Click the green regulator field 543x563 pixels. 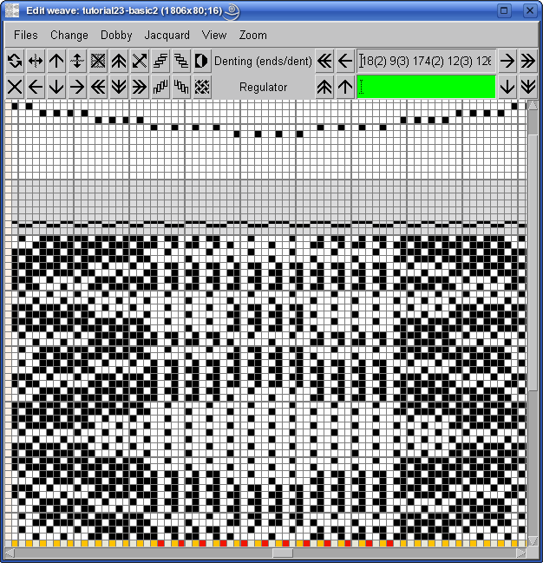[426, 87]
